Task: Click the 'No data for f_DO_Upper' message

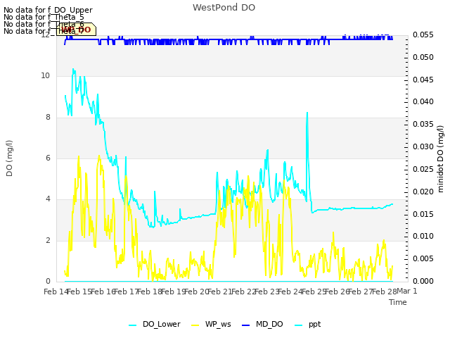Action: click(48, 10)
